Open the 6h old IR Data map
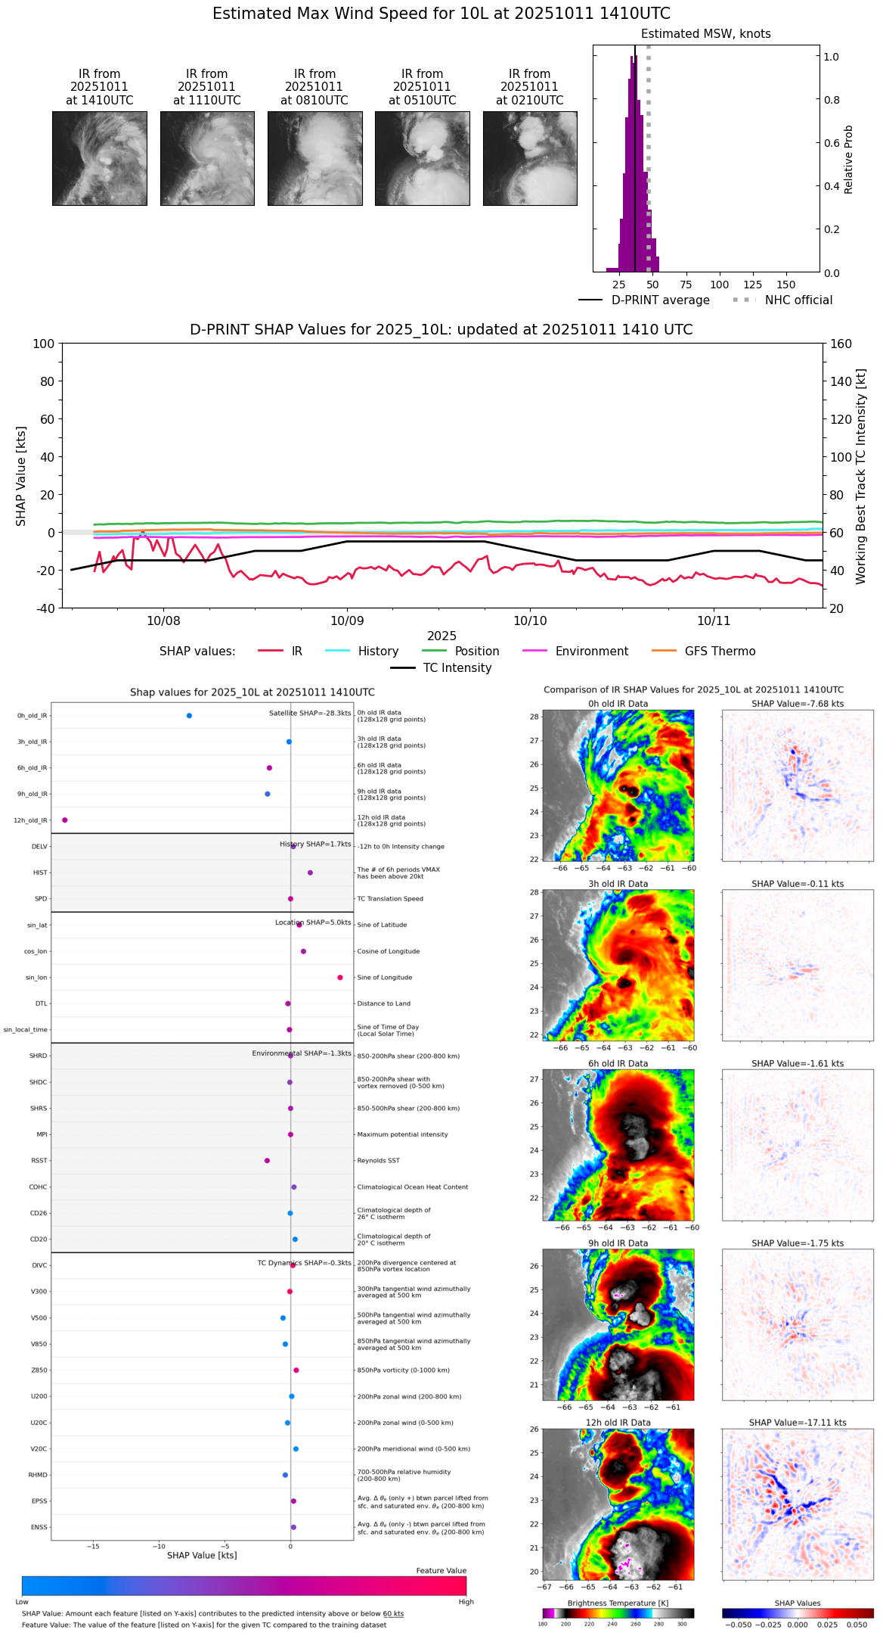Screen dimensions: 883x1633 point(618,1145)
